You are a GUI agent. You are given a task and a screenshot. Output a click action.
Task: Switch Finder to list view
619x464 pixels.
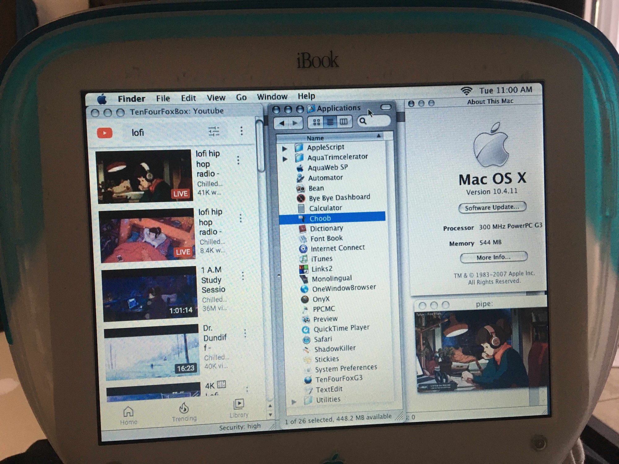pyautogui.click(x=330, y=122)
